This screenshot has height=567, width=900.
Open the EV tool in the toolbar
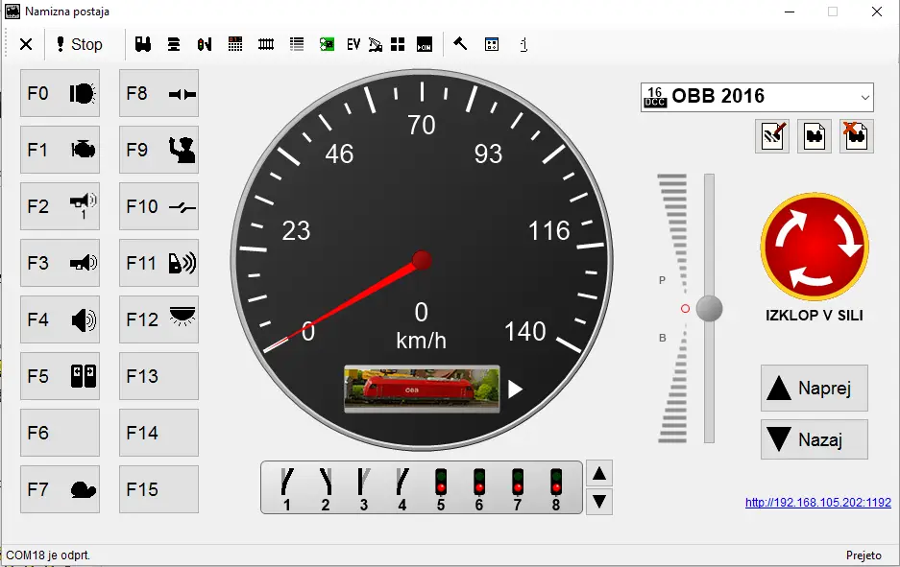click(x=353, y=44)
